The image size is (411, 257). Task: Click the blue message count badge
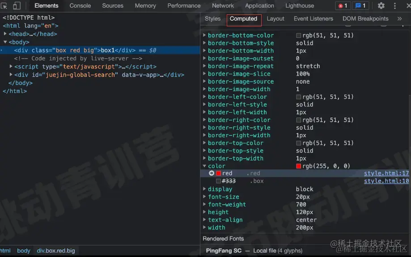(360, 5)
